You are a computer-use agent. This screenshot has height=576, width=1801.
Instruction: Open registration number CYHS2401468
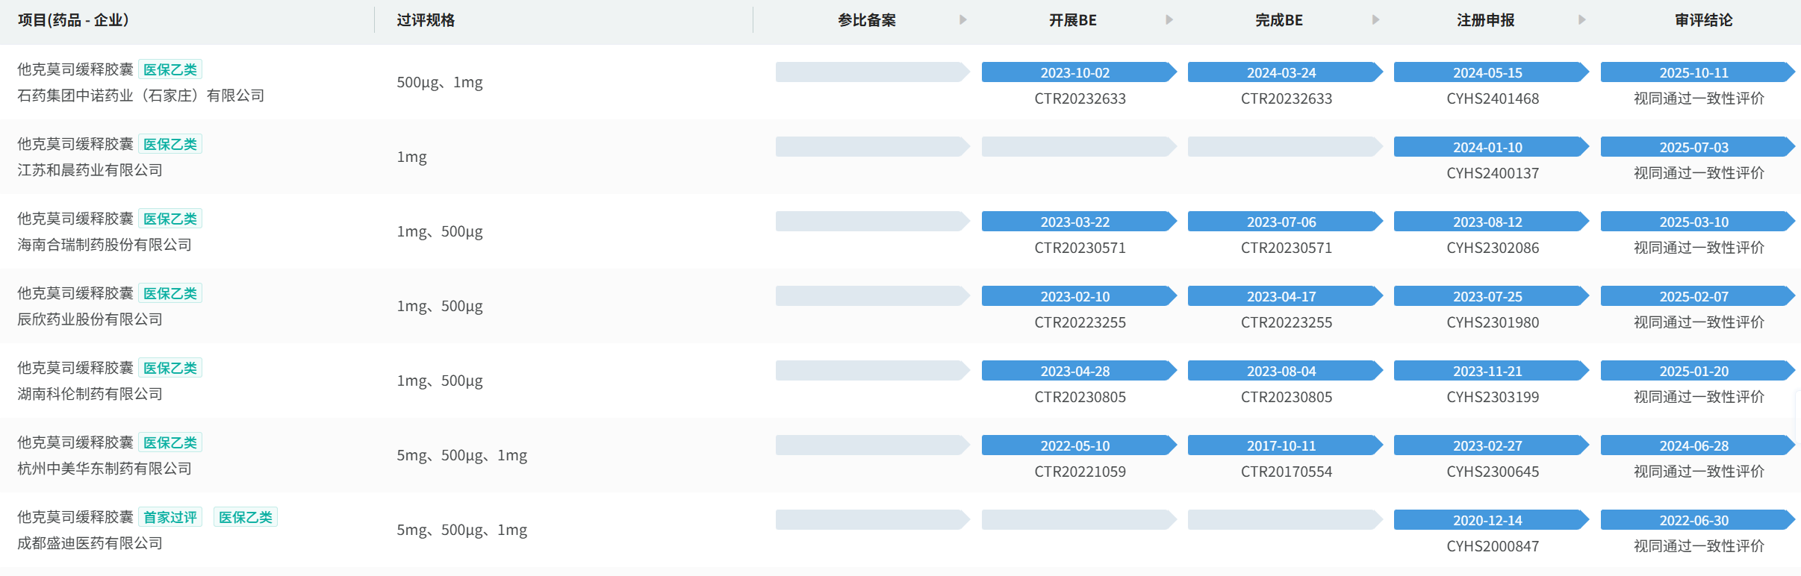[x=1493, y=98]
